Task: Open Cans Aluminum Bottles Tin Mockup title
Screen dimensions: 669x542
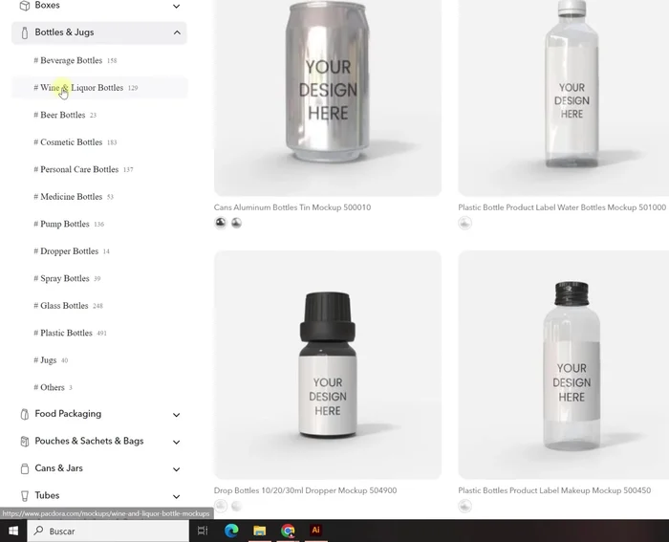Action: click(292, 206)
